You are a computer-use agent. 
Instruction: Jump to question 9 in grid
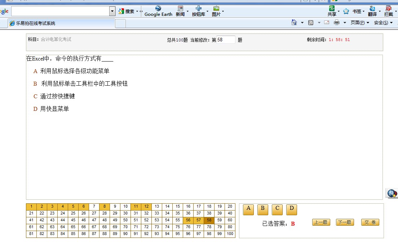(115, 207)
